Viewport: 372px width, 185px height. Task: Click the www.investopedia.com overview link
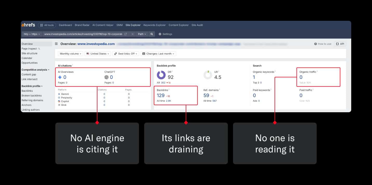tap(96, 44)
